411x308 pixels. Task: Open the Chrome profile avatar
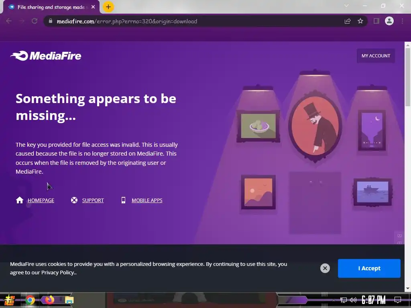point(389,21)
